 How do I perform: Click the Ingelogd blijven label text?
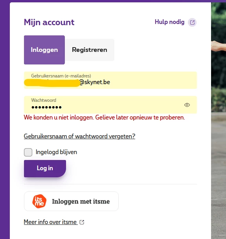click(x=56, y=152)
